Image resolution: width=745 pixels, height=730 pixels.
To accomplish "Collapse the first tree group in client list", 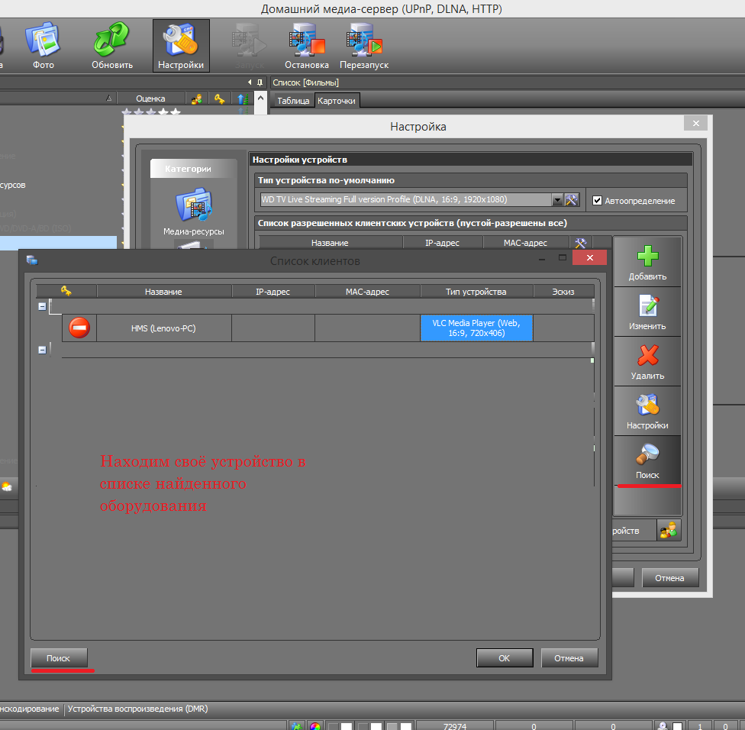I will coord(42,306).
